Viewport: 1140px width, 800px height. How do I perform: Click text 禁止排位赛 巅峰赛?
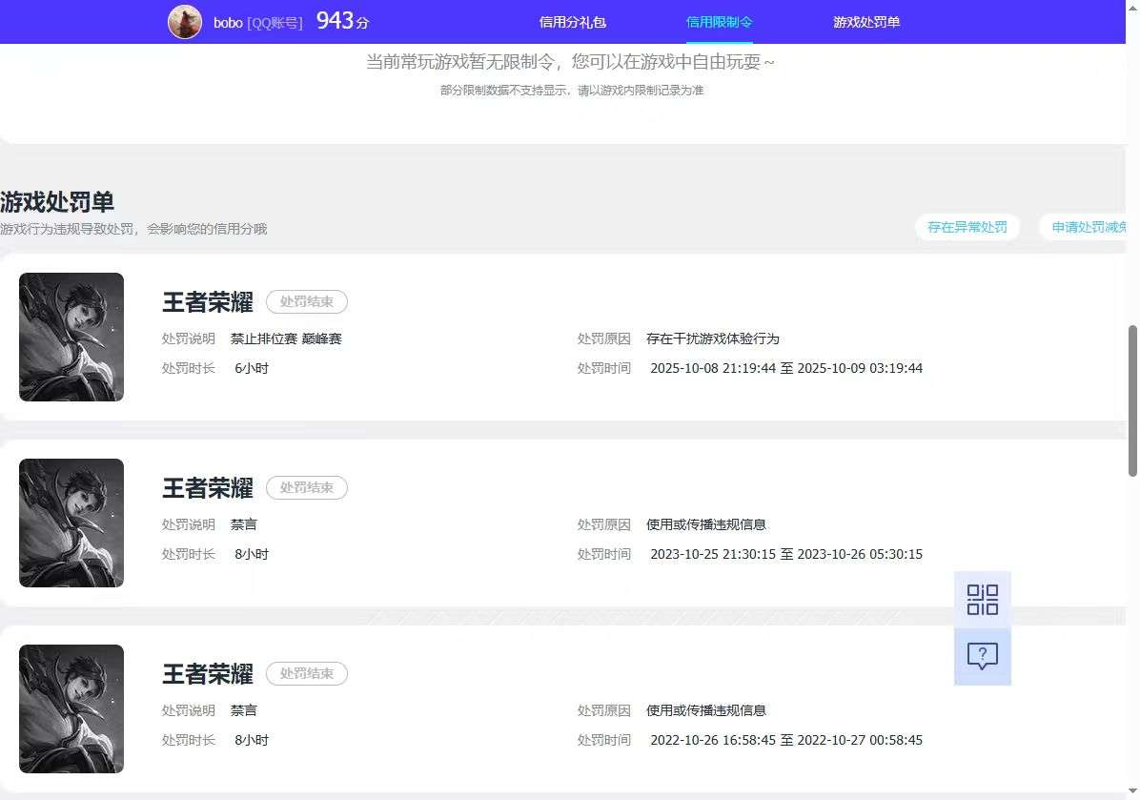coord(286,338)
